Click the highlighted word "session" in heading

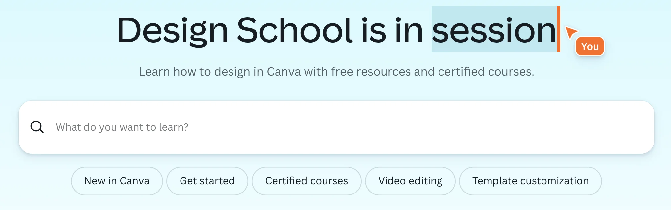point(493,30)
